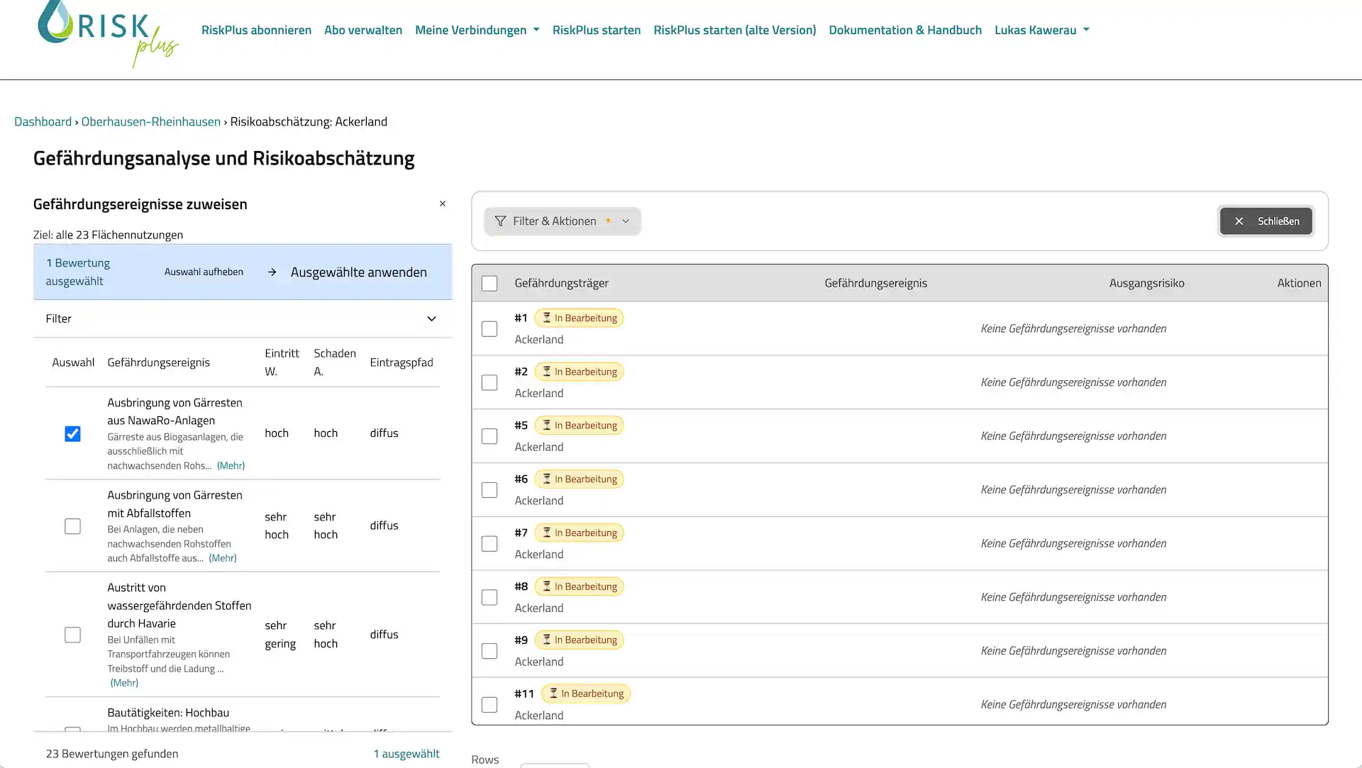Open Lukas Kawerau user menu
The height and width of the screenshot is (768, 1362).
[1041, 30]
